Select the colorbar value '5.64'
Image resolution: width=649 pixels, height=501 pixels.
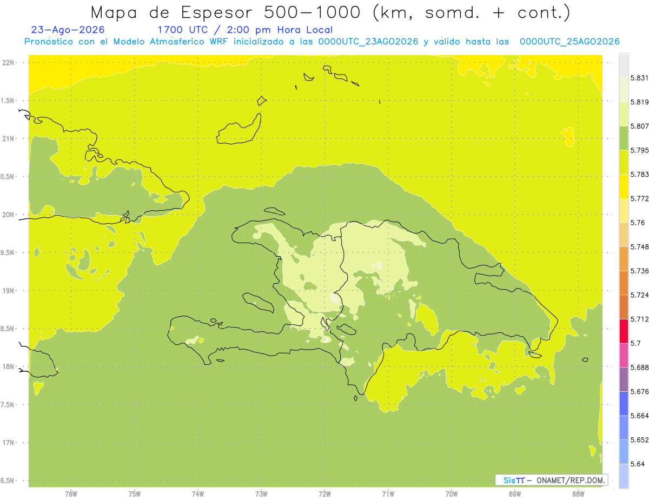637,464
